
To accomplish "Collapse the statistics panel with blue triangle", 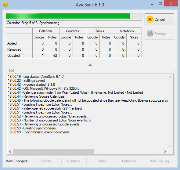I will point(90,65).
